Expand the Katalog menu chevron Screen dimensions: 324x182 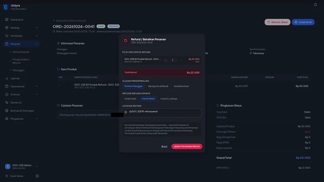pos(36,28)
